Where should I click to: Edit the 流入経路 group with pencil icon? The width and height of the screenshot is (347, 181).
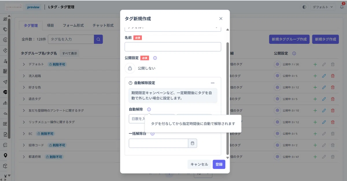pos(324,76)
